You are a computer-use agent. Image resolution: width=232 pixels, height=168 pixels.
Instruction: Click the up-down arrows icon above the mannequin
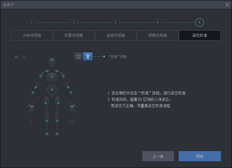17,57
